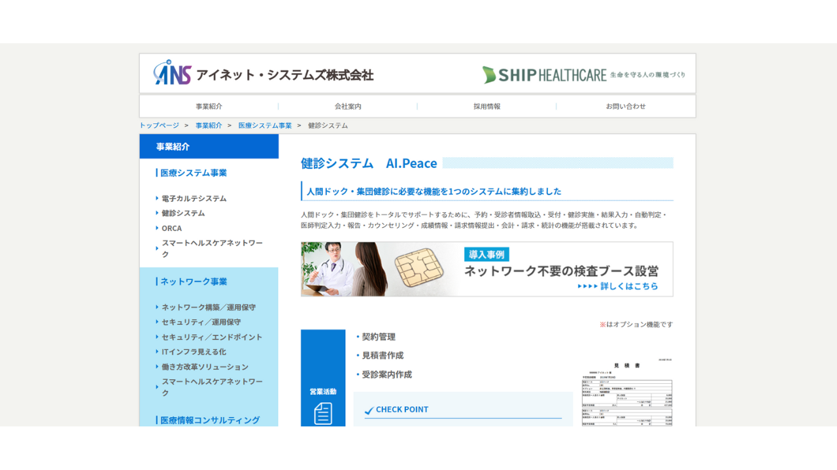
Task: Open the 医療情報コンサルティング sidebar section heading
Action: [x=210, y=420]
